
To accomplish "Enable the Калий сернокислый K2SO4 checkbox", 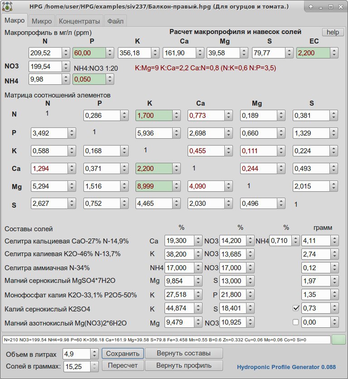I will [296, 308].
